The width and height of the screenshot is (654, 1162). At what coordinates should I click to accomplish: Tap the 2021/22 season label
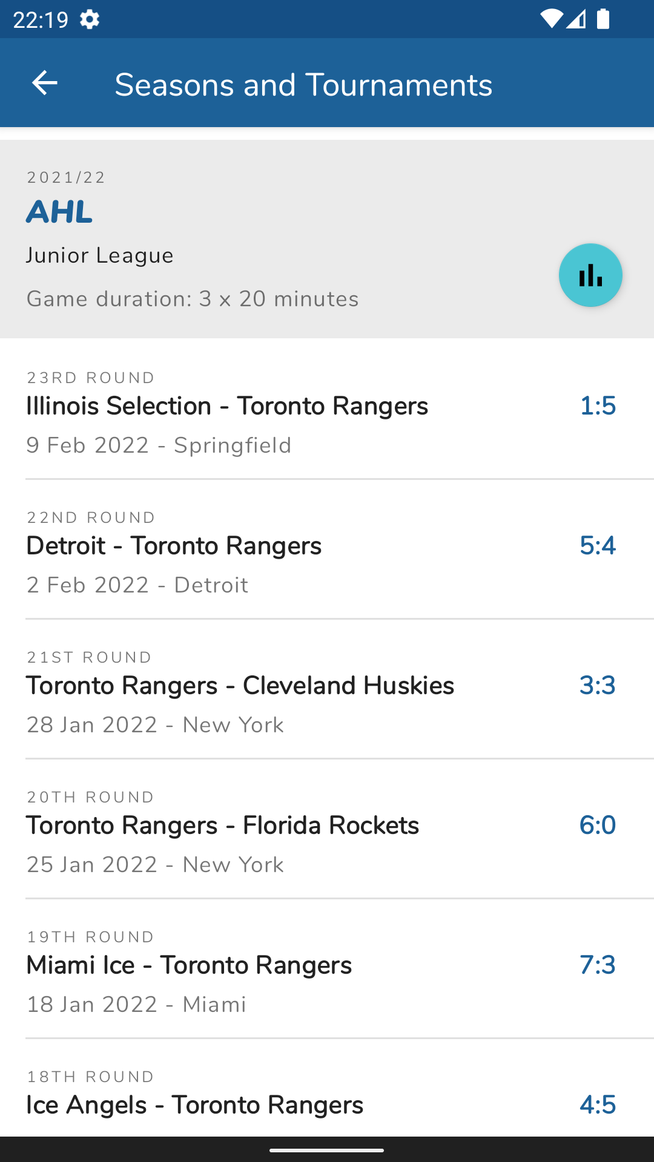point(67,177)
